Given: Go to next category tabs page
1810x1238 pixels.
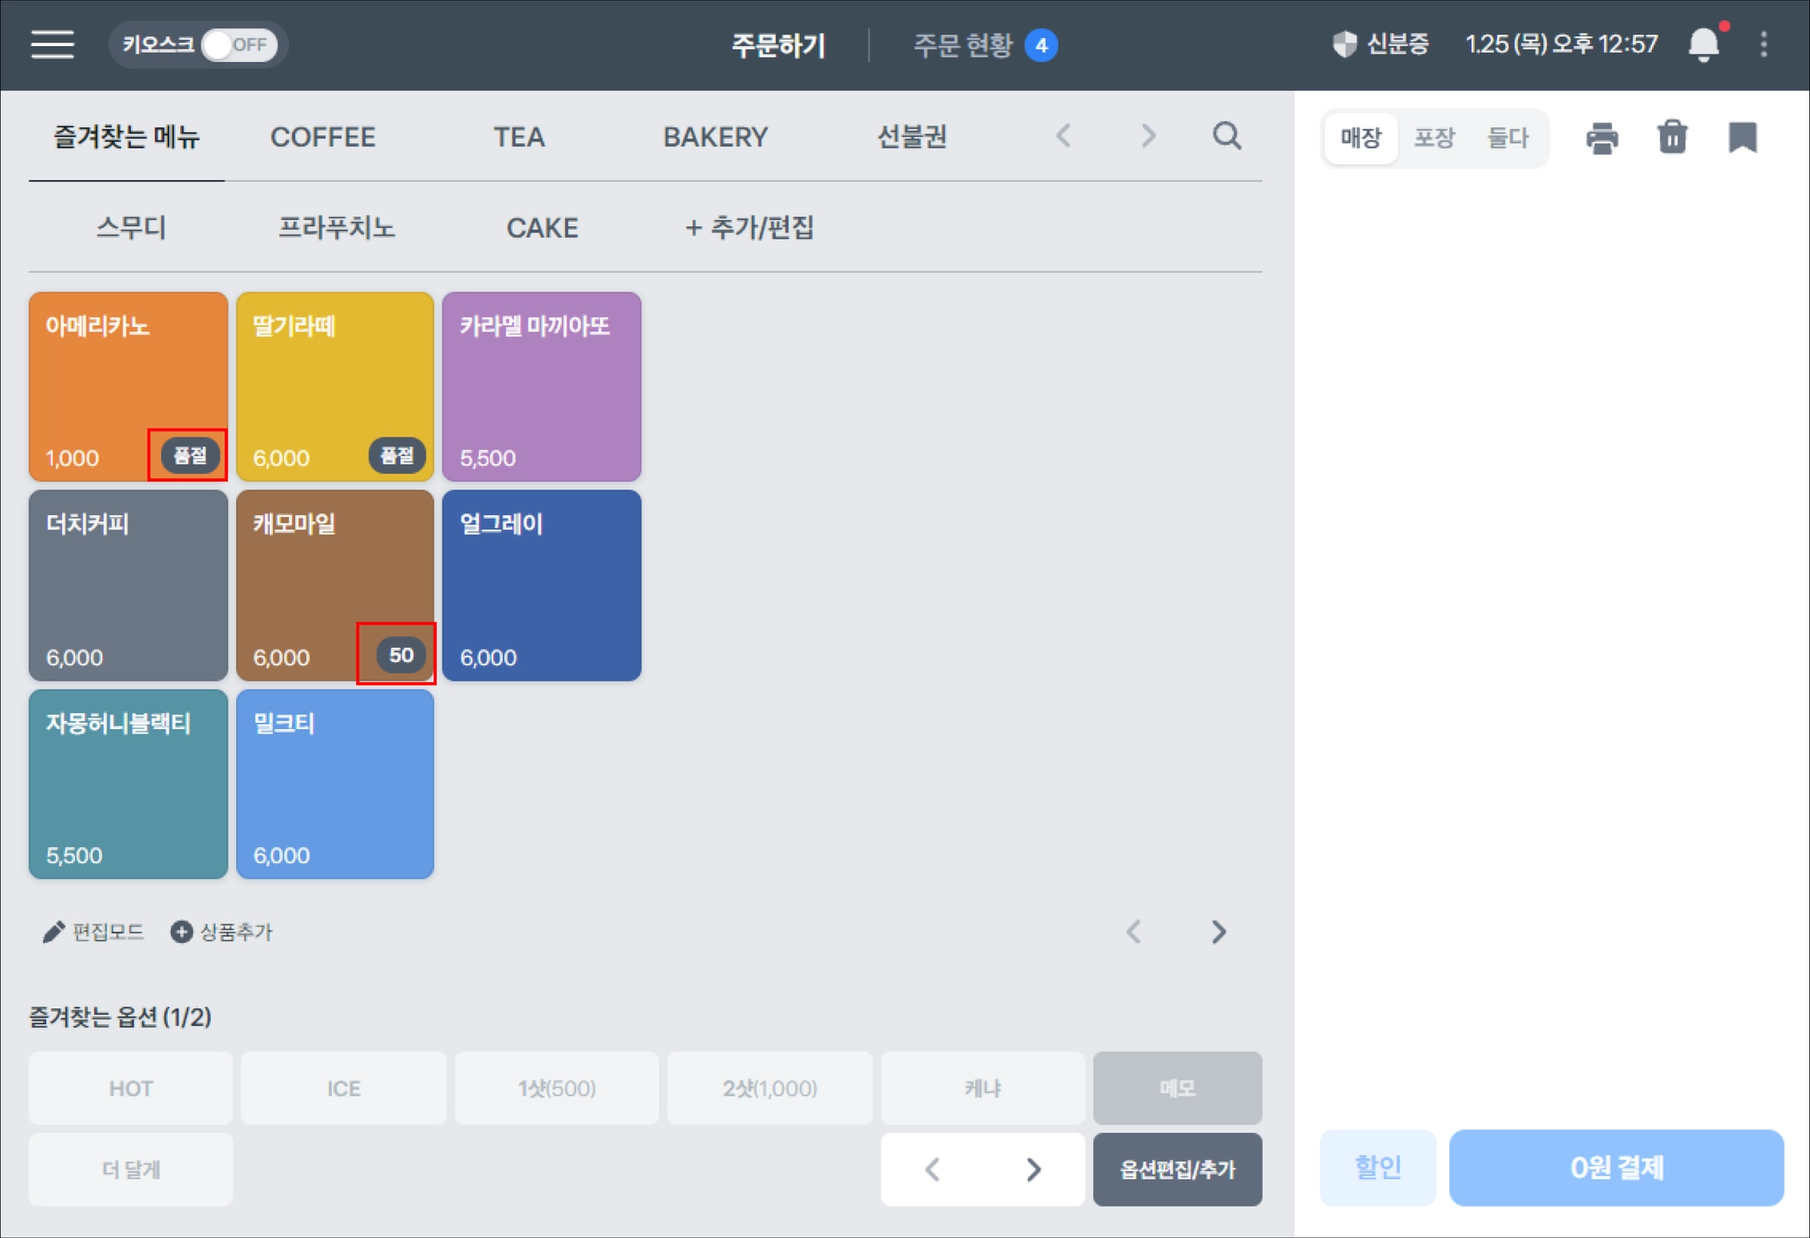Looking at the screenshot, I should (x=1147, y=136).
